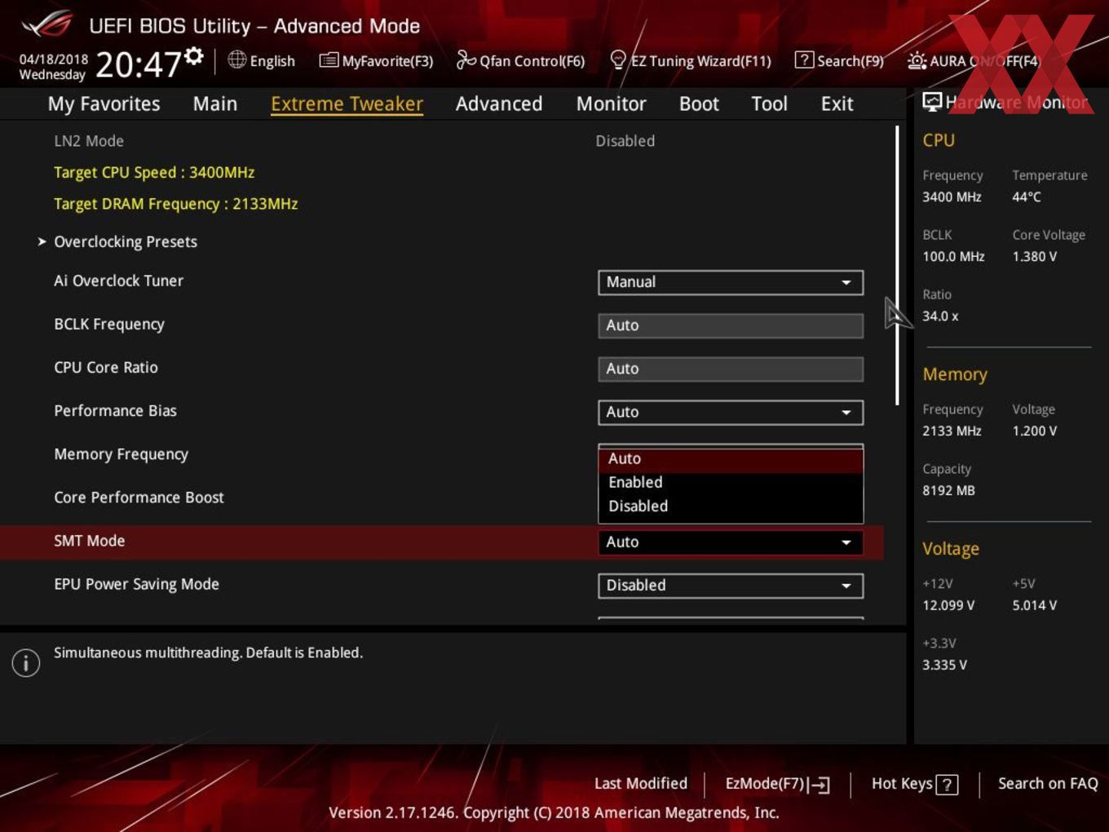Viewport: 1109px width, 832px height.
Task: Click Search on FAQ link
Action: pos(1048,784)
